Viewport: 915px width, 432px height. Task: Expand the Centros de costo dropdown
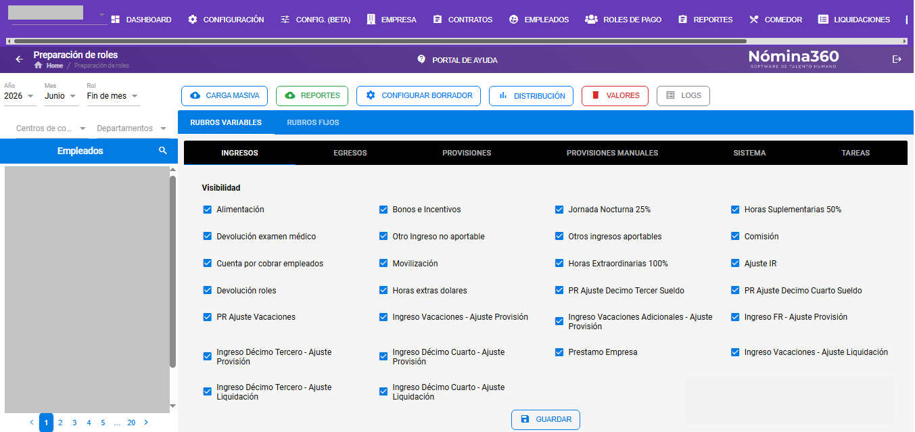point(51,128)
